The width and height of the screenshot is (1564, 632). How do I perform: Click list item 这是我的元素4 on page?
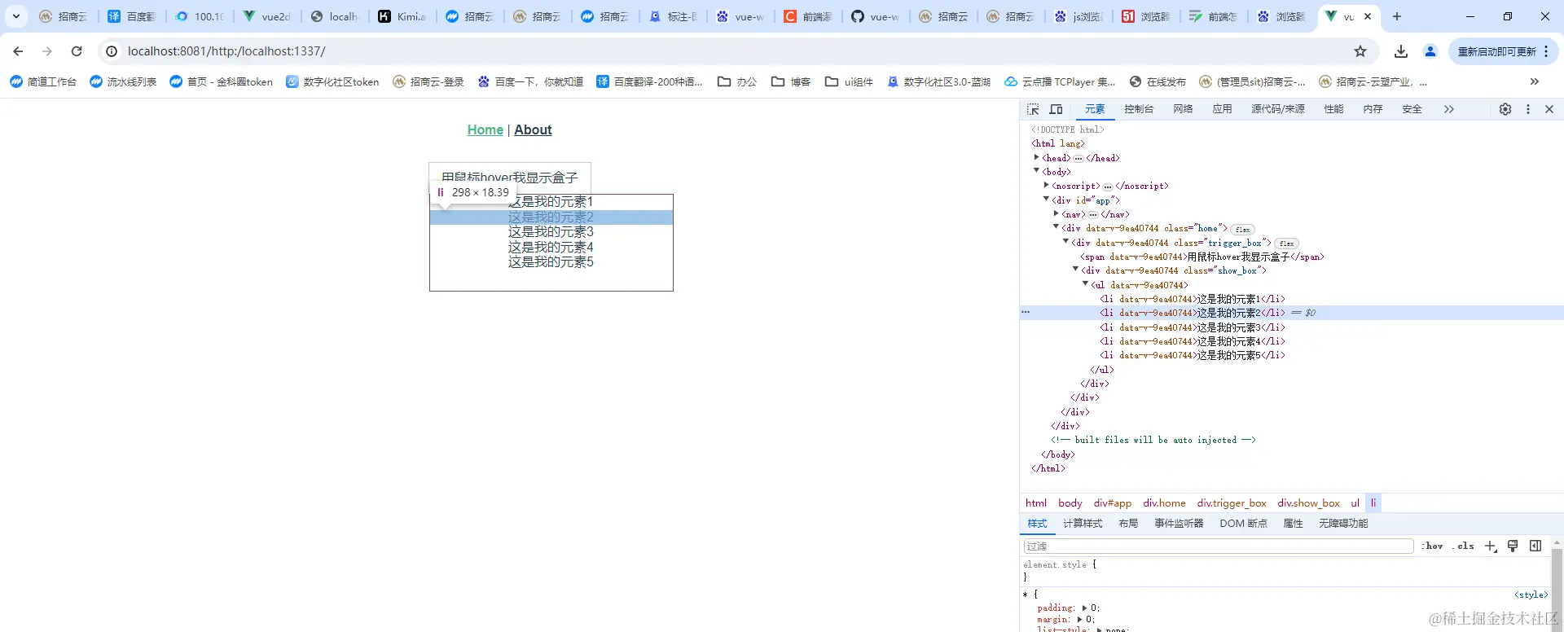551,248
